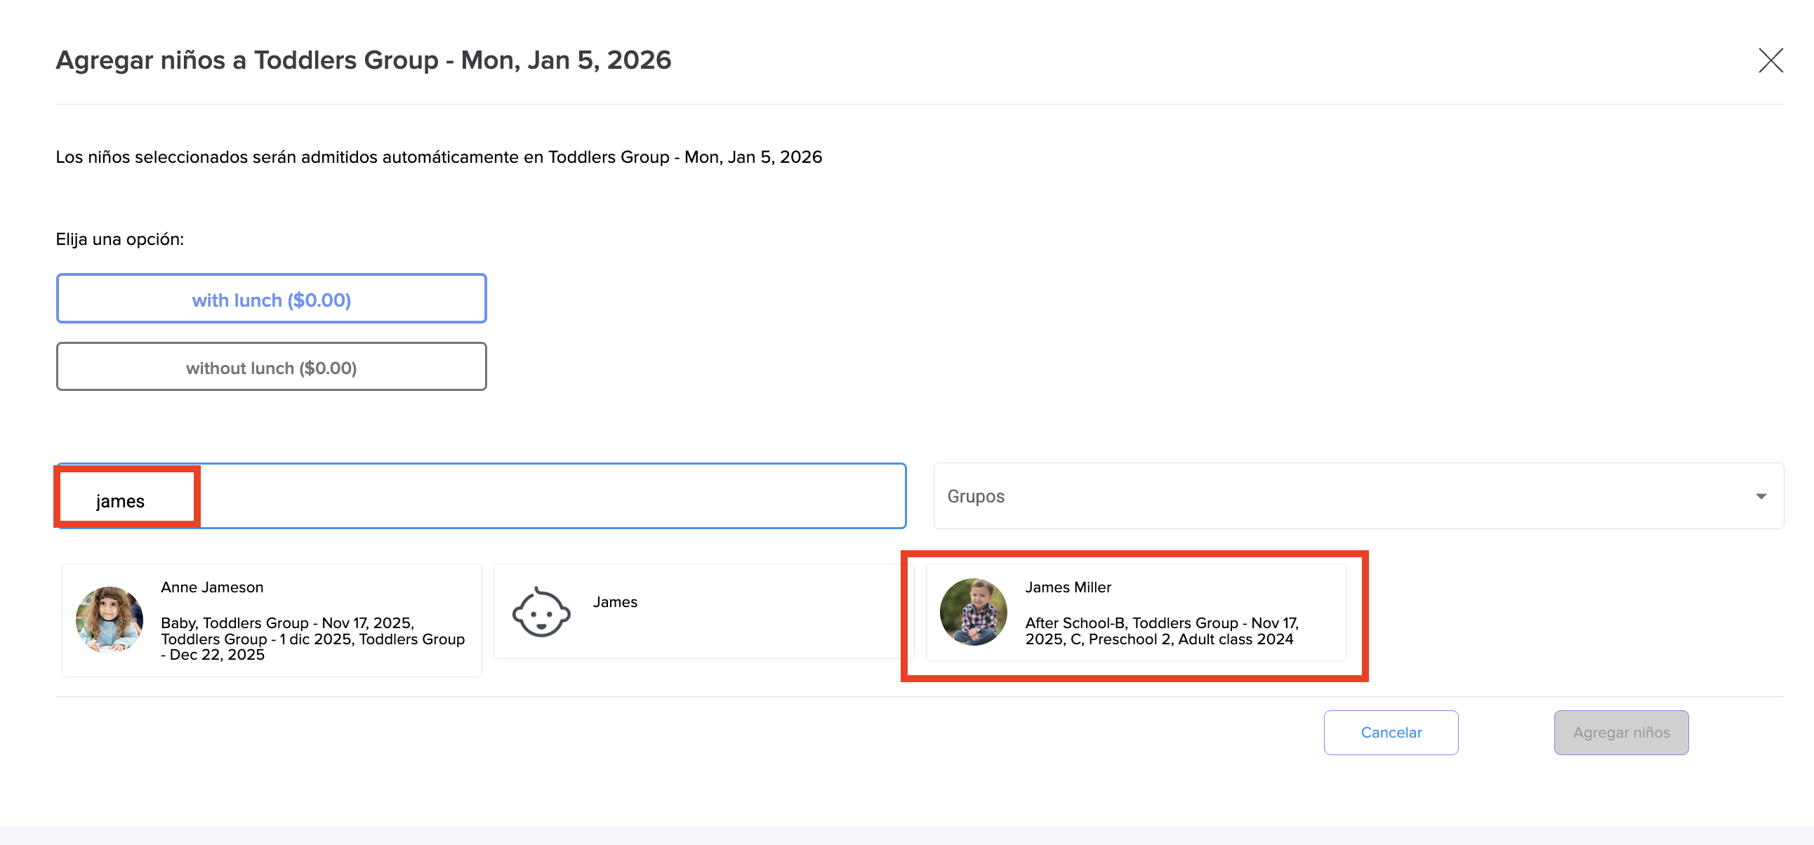Viewport: 1814px width, 845px height.
Task: Open the Grupos dropdown
Action: [1338, 495]
